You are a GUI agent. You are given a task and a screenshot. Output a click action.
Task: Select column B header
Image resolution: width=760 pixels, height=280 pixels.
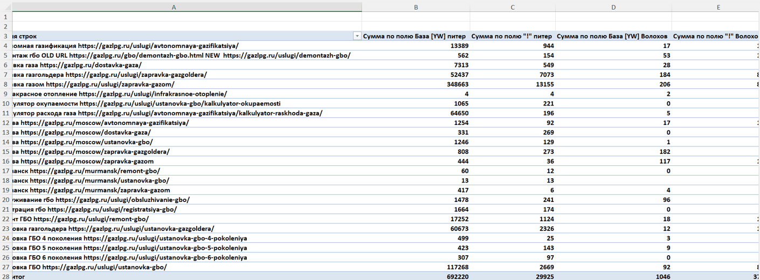(x=416, y=7)
